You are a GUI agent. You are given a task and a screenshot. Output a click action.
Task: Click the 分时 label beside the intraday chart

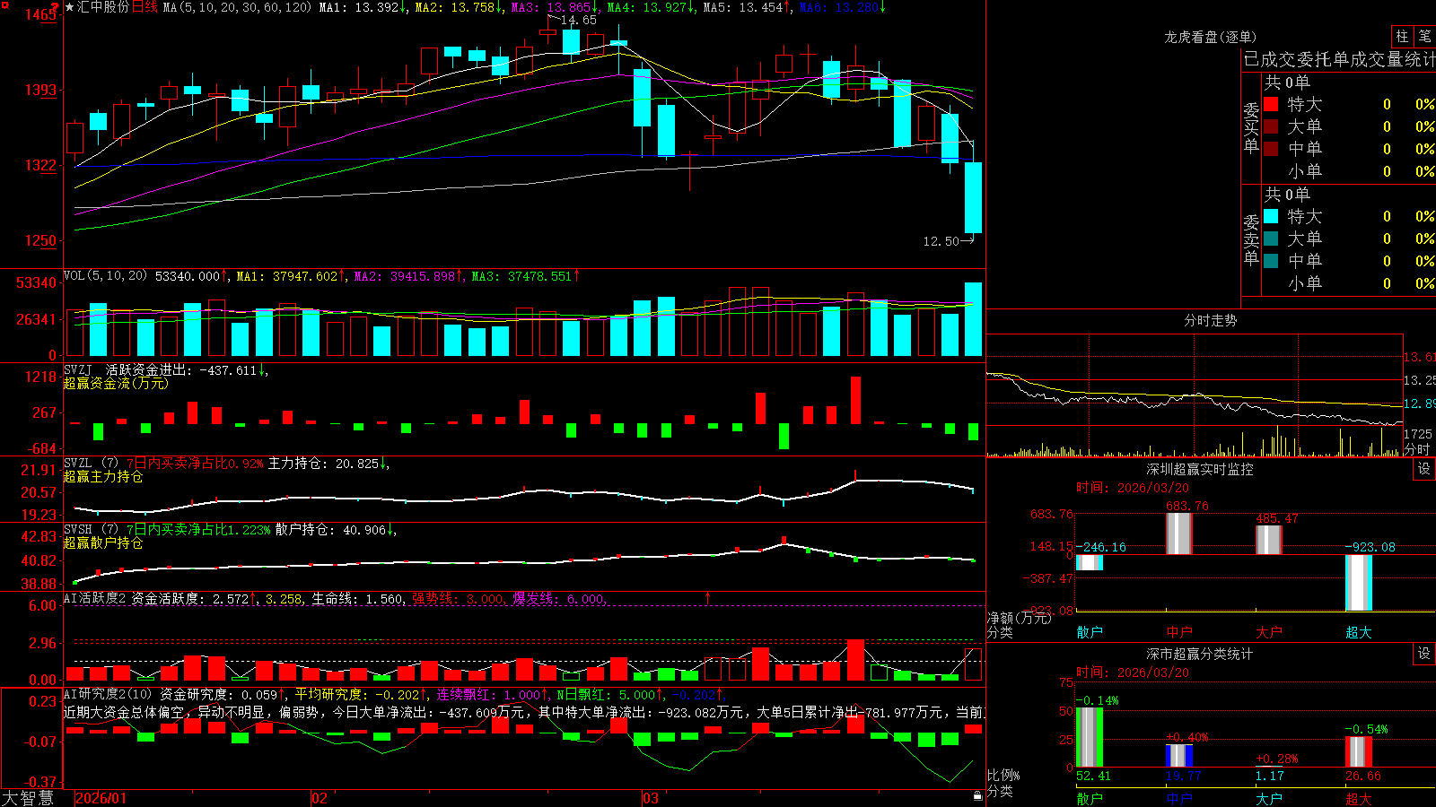point(1417,449)
